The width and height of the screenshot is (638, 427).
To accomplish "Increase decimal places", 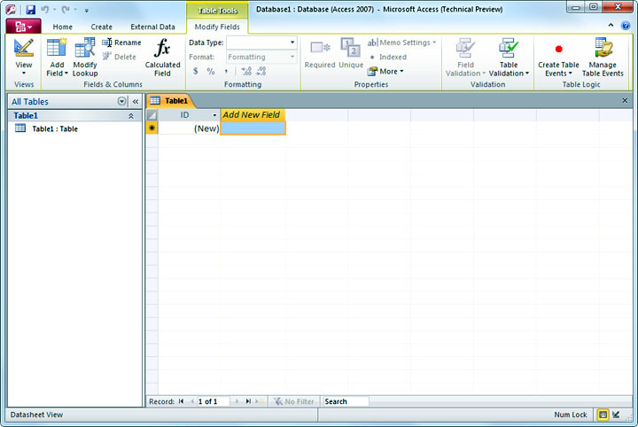I will coord(246,71).
